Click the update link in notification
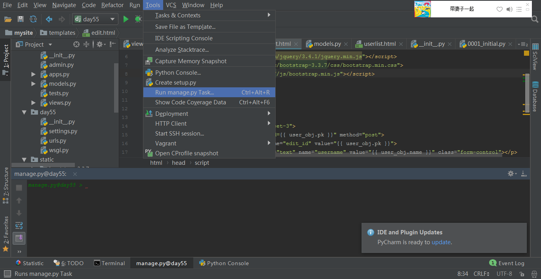The image size is (541, 279). 441,242
